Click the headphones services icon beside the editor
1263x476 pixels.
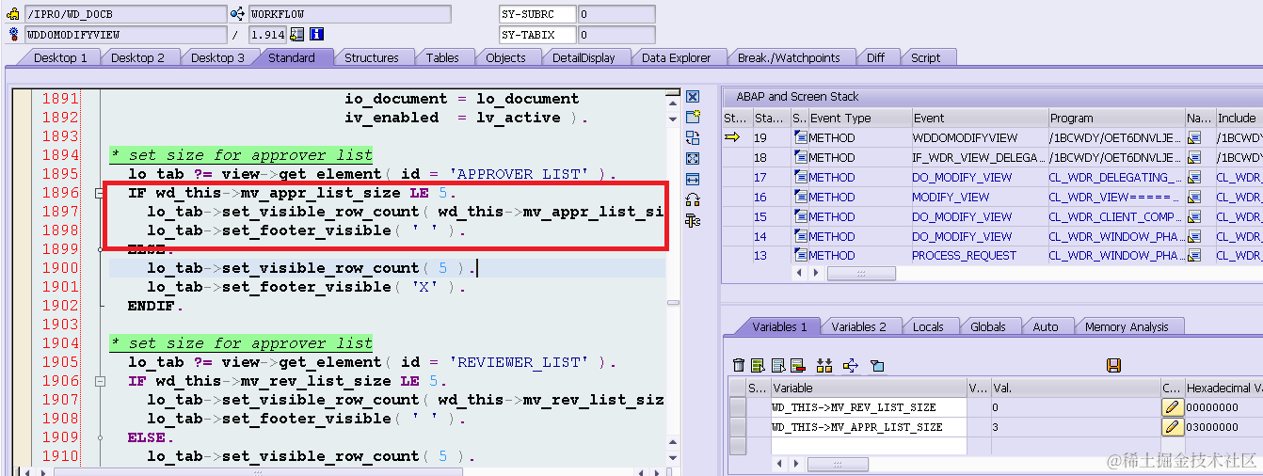tap(693, 199)
